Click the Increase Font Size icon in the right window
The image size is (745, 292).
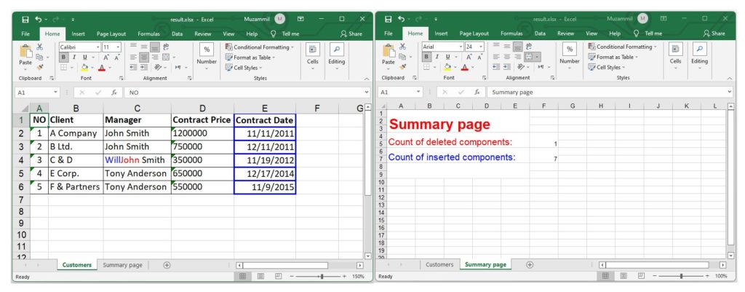click(469, 57)
